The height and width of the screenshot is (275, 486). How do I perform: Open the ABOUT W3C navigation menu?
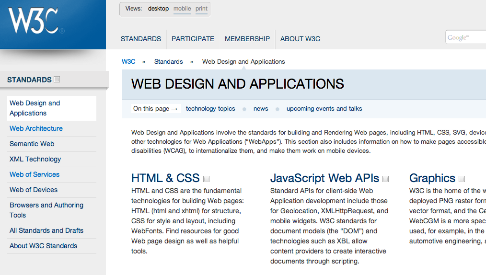click(x=301, y=39)
